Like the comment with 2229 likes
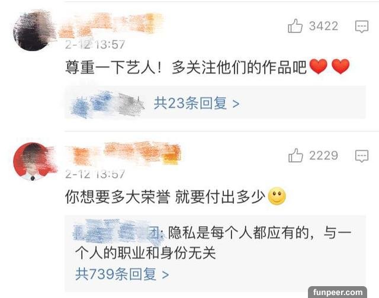Image resolution: width=379 pixels, height=298 pixels. [296, 155]
